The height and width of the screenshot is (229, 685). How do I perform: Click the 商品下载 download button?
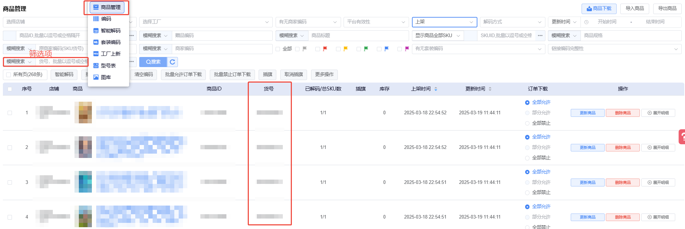pos(599,9)
